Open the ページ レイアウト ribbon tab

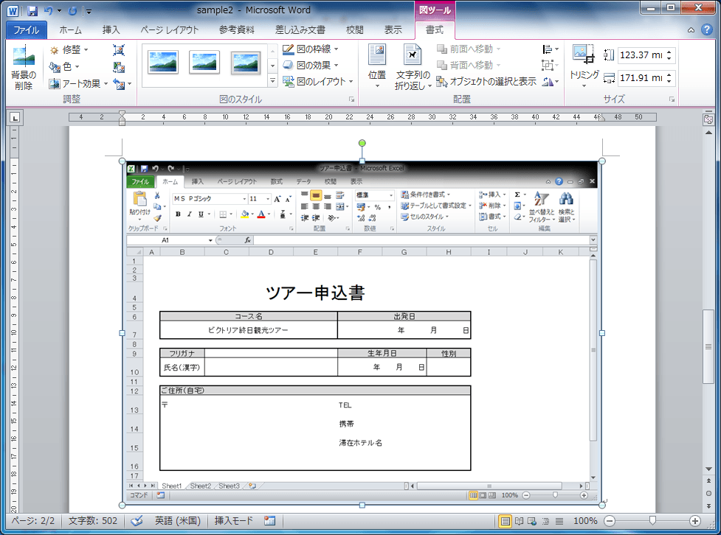pyautogui.click(x=171, y=30)
